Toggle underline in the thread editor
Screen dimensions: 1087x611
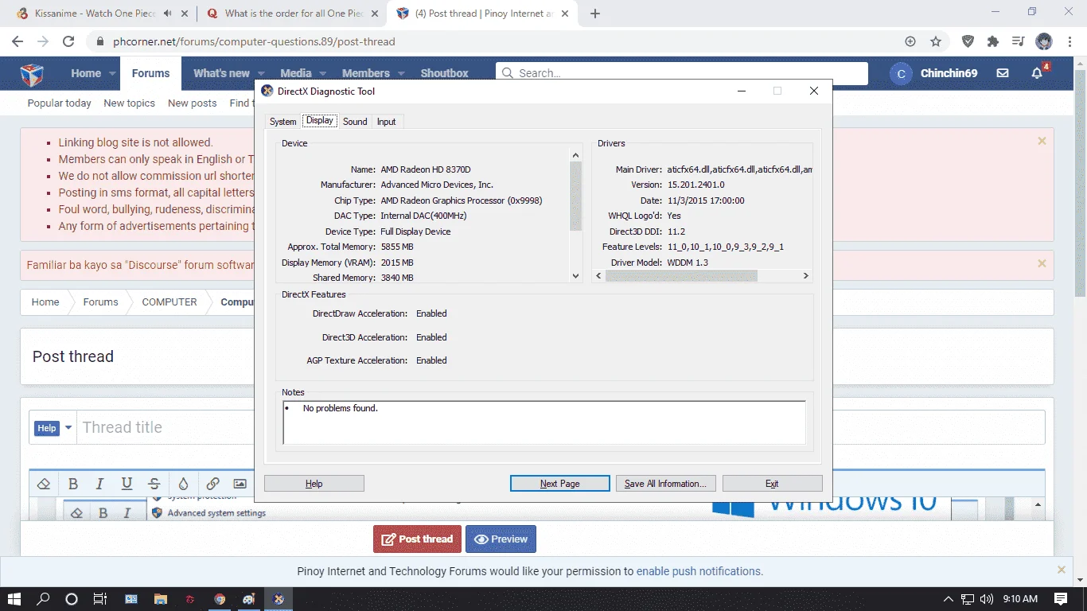(127, 484)
